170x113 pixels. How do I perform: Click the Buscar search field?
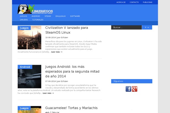click(x=126, y=27)
